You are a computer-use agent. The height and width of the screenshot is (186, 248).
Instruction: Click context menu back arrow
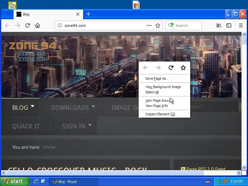(146, 68)
